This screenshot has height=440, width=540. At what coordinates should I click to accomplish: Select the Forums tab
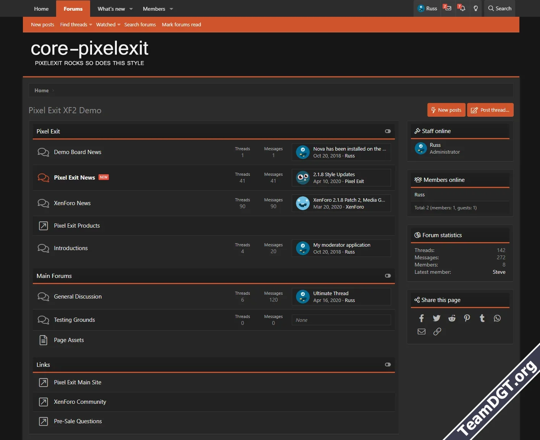pyautogui.click(x=73, y=9)
